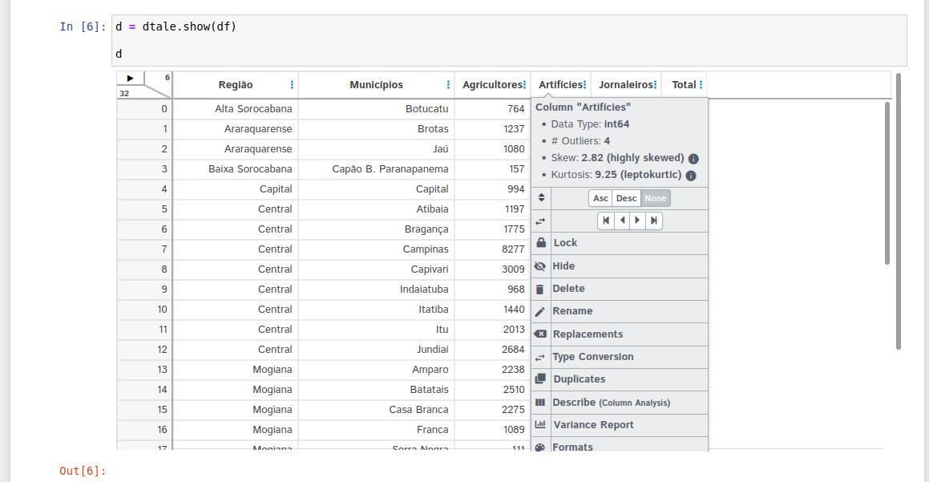The height and width of the screenshot is (482, 929).
Task: Select the Out[6] prompt label
Action: tap(83, 472)
